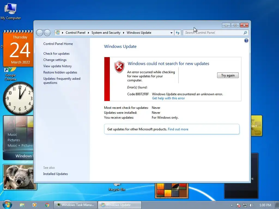This screenshot has width=279, height=209.
Task: Select Control Panel in the breadcrumb
Action: click(x=75, y=33)
